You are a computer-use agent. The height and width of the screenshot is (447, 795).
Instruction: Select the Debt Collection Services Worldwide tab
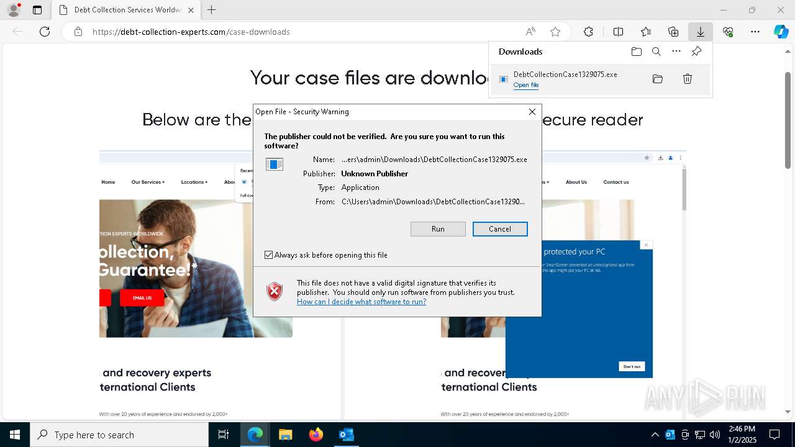pyautogui.click(x=126, y=10)
